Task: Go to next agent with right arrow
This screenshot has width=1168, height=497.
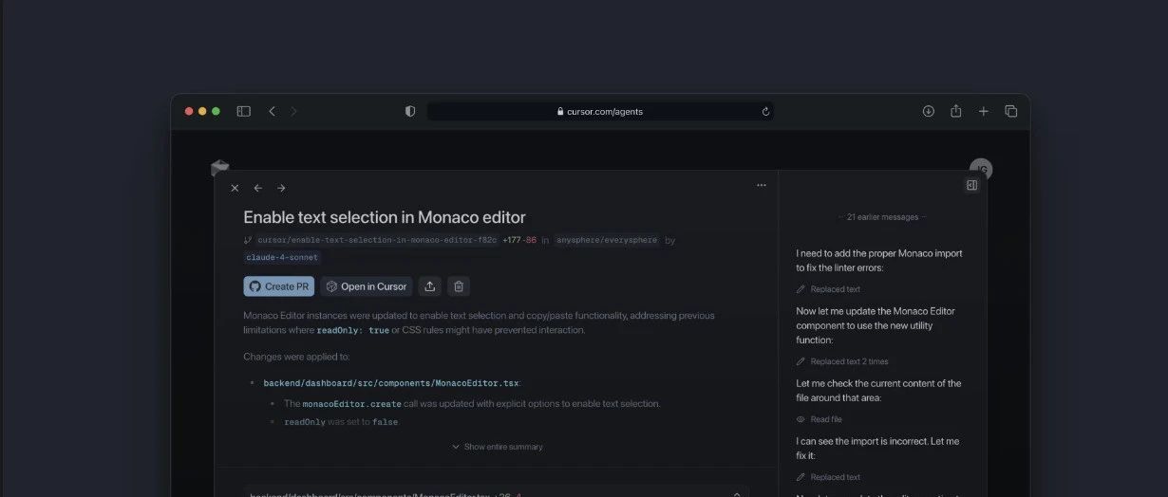Action: click(x=281, y=188)
